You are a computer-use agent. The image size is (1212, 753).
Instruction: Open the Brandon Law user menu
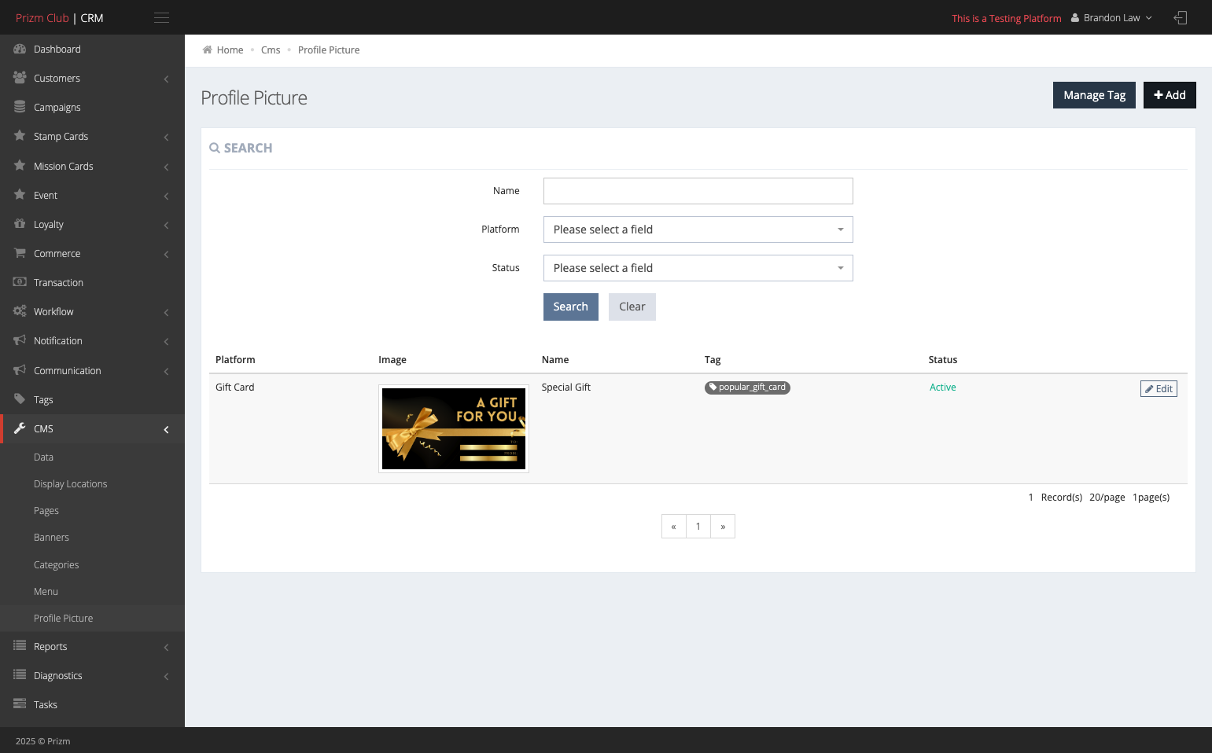point(1111,18)
